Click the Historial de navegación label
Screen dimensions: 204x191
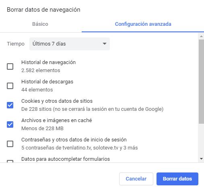pyautogui.click(x=48, y=62)
